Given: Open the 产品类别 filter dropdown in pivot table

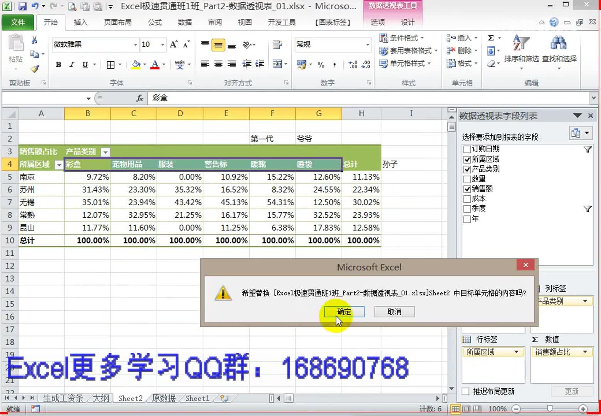Looking at the screenshot, I should pos(105,152).
